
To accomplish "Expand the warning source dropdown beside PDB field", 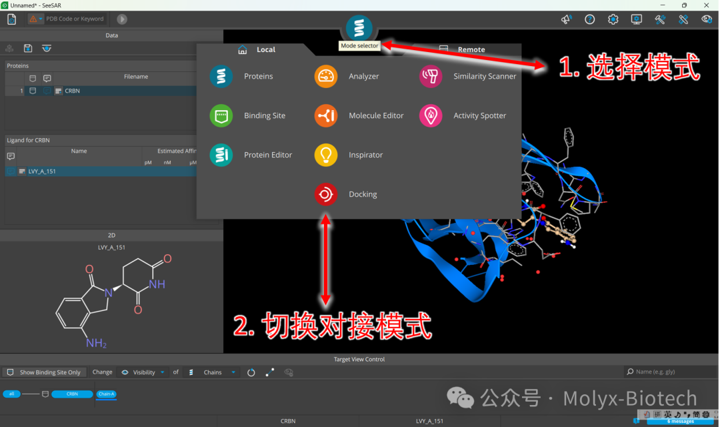I will coord(36,19).
